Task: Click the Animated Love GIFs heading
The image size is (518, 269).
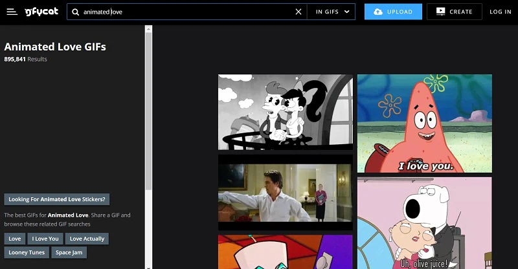Action: click(55, 47)
